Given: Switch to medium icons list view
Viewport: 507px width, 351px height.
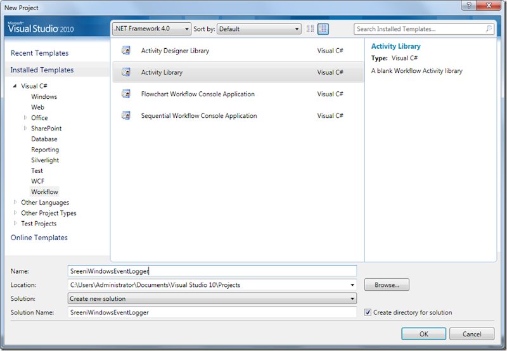Looking at the screenshot, I should pyautogui.click(x=323, y=29).
